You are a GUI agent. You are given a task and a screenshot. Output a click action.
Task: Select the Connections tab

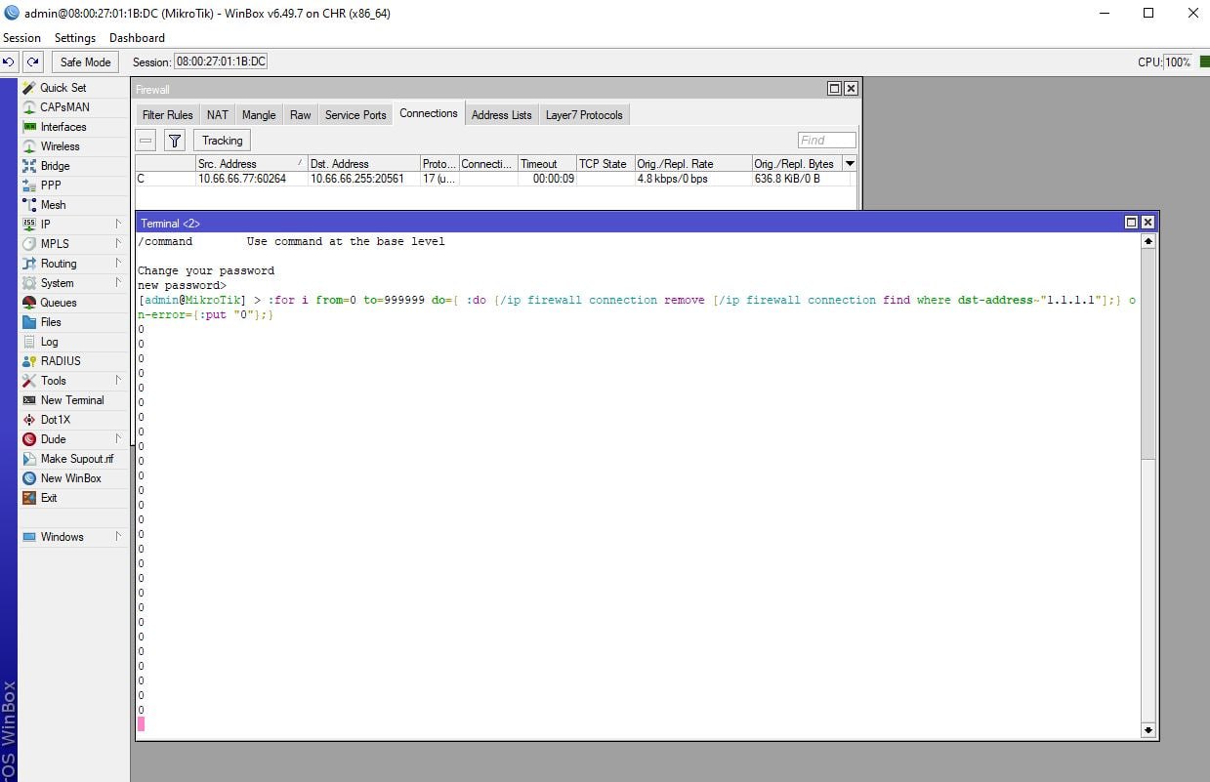(429, 113)
